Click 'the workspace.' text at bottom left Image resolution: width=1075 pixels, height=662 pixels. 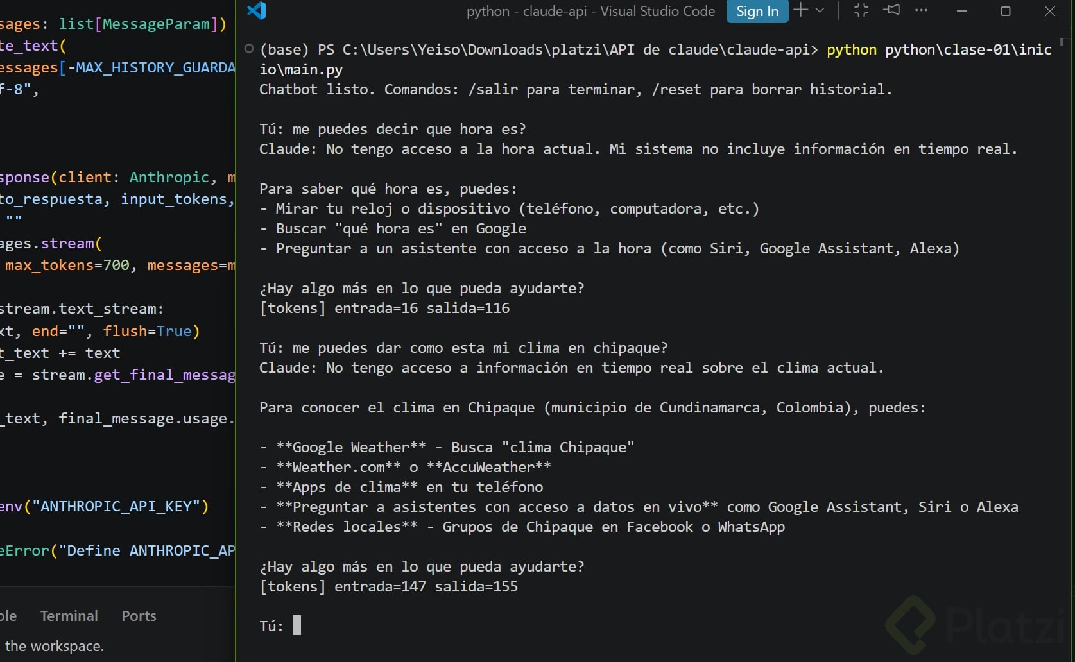[x=55, y=646]
